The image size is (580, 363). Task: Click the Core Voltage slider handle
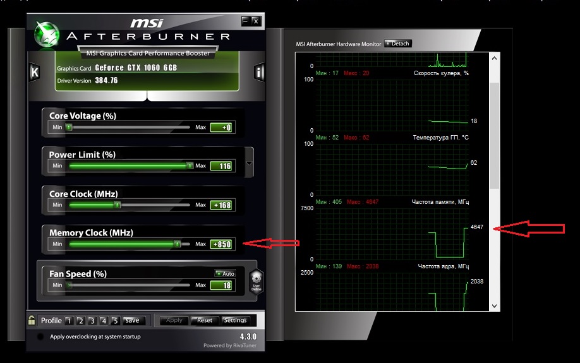pyautogui.click(x=69, y=127)
